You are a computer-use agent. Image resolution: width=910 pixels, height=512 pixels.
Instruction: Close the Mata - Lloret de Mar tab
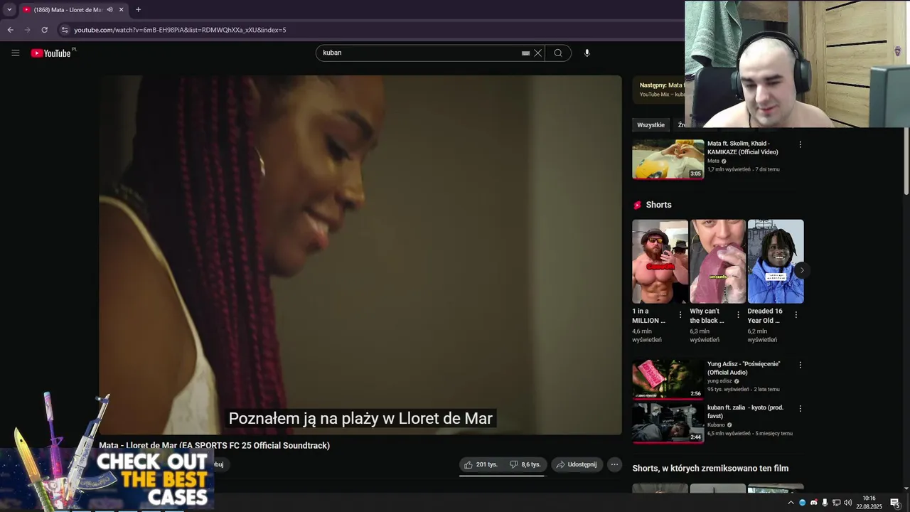pyautogui.click(x=121, y=10)
